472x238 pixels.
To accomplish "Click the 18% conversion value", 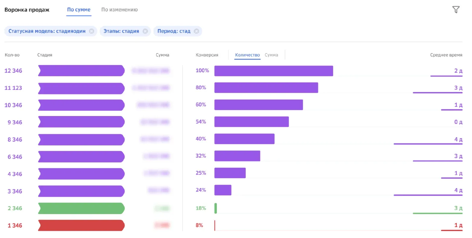I will coord(201,208).
